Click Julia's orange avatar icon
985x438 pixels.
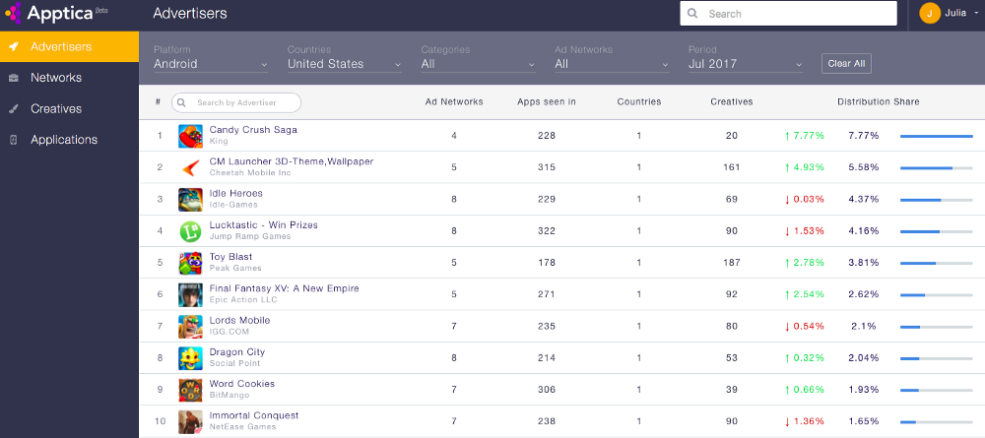[930, 13]
